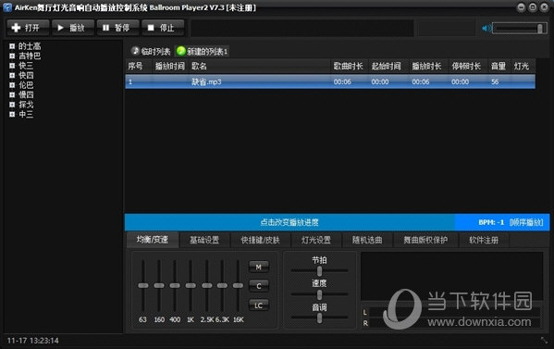Viewport: 554px width, 349px height.
Task: Adjust the 400 Hz equalizer slider
Action: 175,285
